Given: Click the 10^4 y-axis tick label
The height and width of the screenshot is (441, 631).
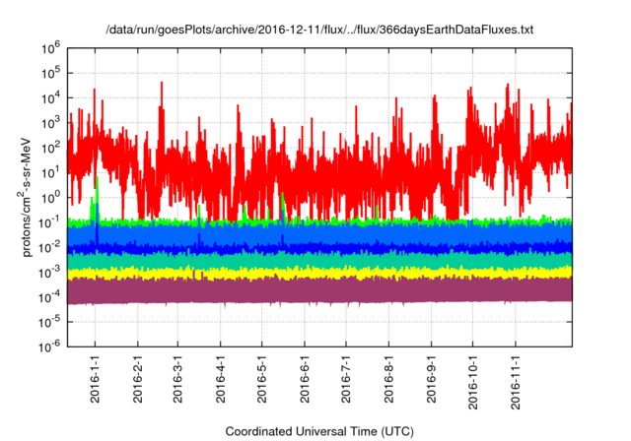Looking at the screenshot, I should coord(50,98).
